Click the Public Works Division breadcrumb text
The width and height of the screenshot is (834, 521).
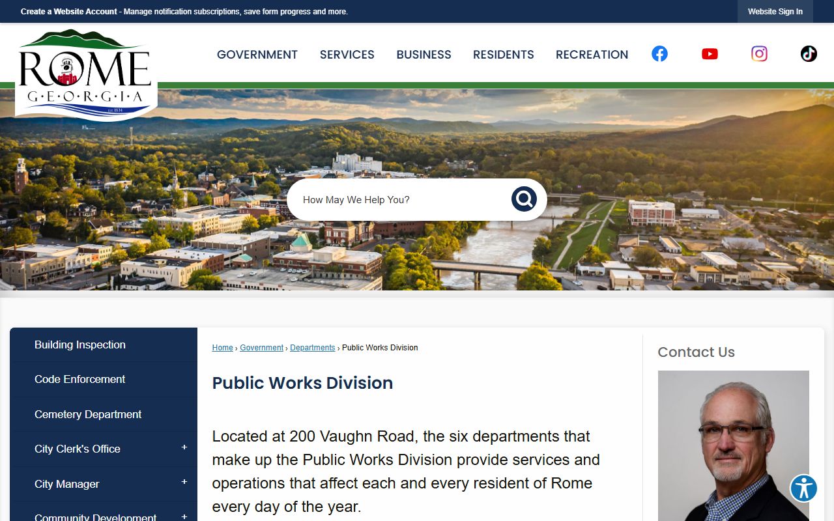(x=380, y=348)
